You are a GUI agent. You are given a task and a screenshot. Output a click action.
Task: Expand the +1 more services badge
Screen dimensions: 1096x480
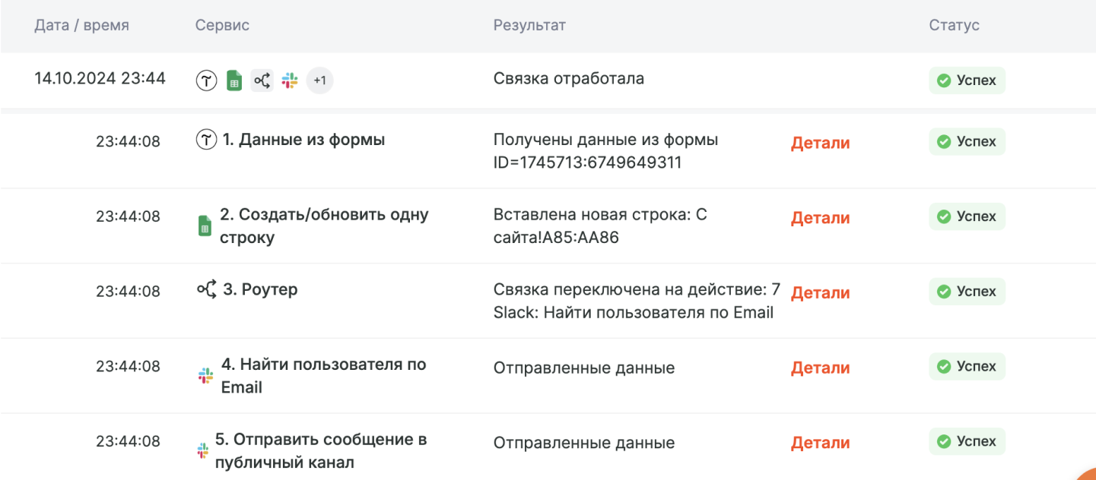319,80
